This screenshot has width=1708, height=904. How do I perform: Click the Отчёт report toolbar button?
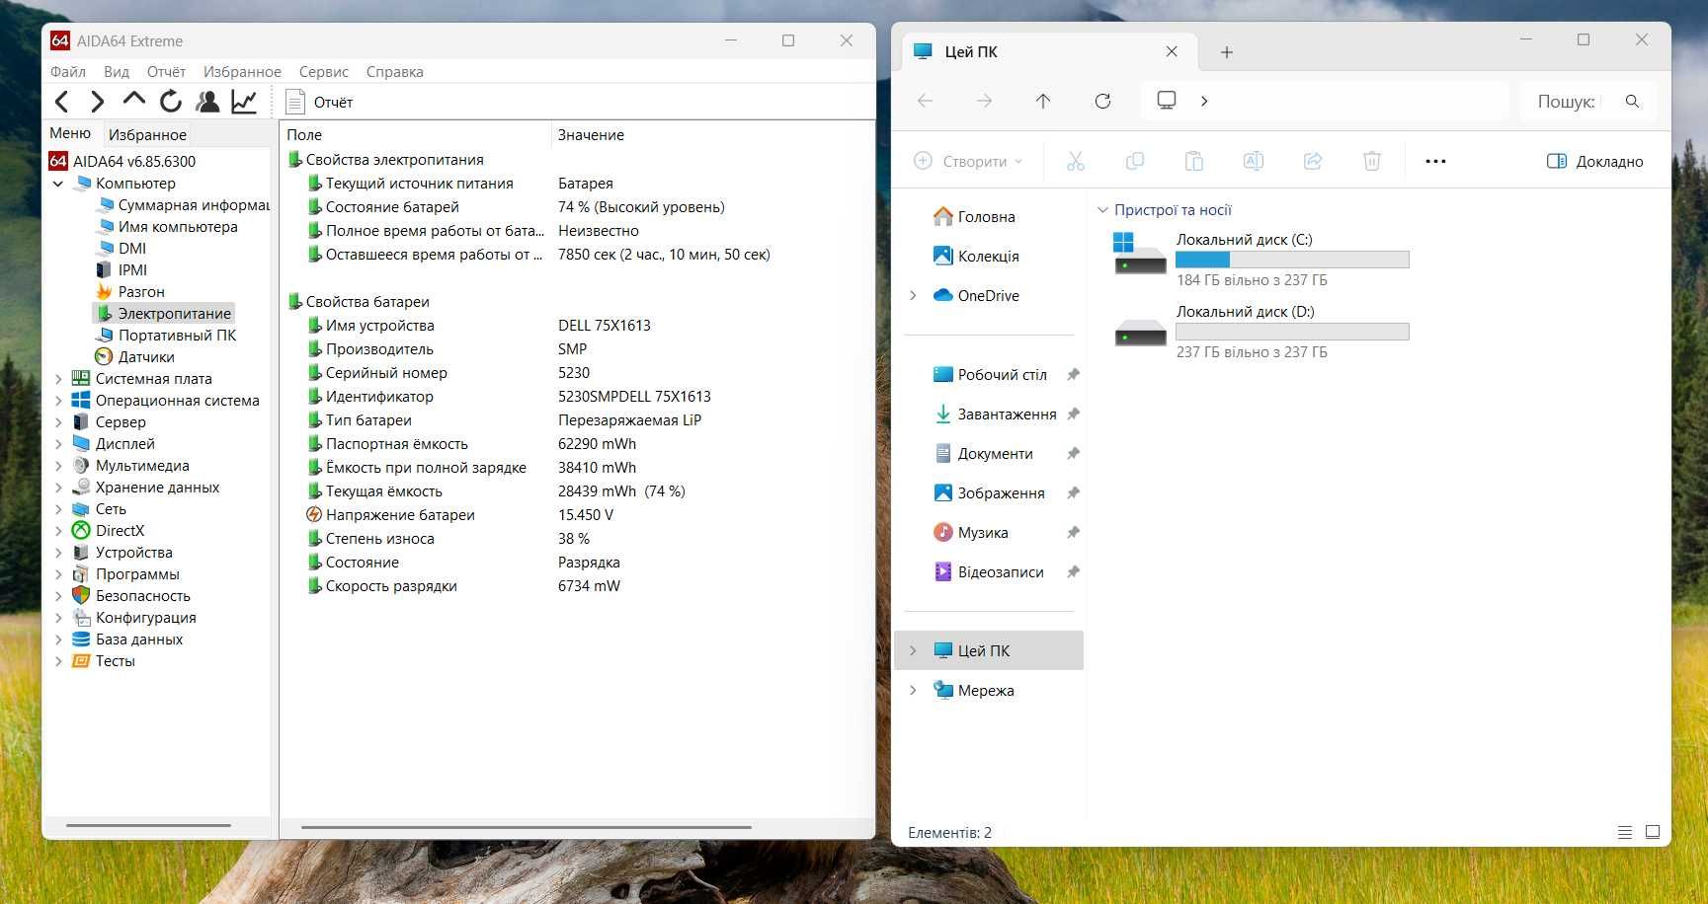pos(319,102)
